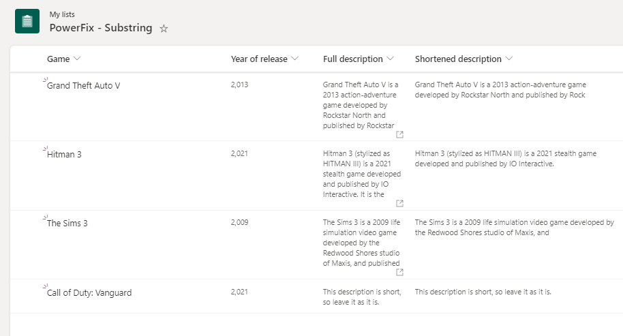Click the green clipboard list icon
The image size is (623, 336).
pyautogui.click(x=27, y=21)
